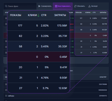Image resolution: width=112 pixels, height=101 pixels.
Task: Click the refresh arrows icon beside Обновить
Action: (75, 6)
